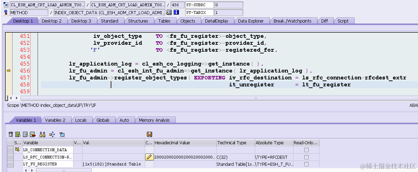Click code editor horizontal scroll left arrow
The width and height of the screenshot is (418, 172).
tap(10, 98)
